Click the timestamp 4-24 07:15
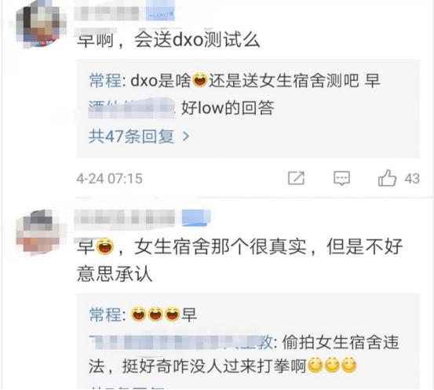Screen dimensions: 434x390 [x=110, y=179]
